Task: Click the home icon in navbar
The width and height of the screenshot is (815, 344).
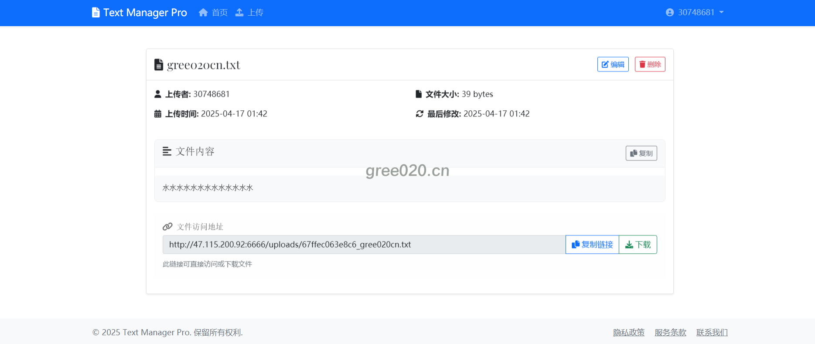Action: [203, 13]
